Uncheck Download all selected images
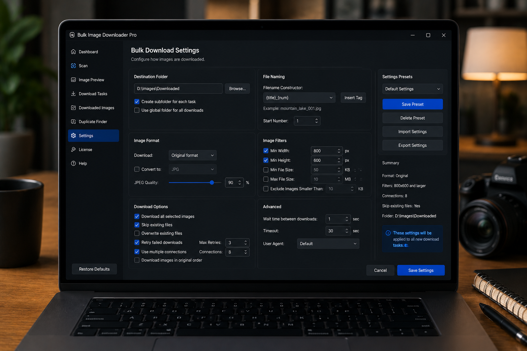Image resolution: width=527 pixels, height=351 pixels. point(137,216)
